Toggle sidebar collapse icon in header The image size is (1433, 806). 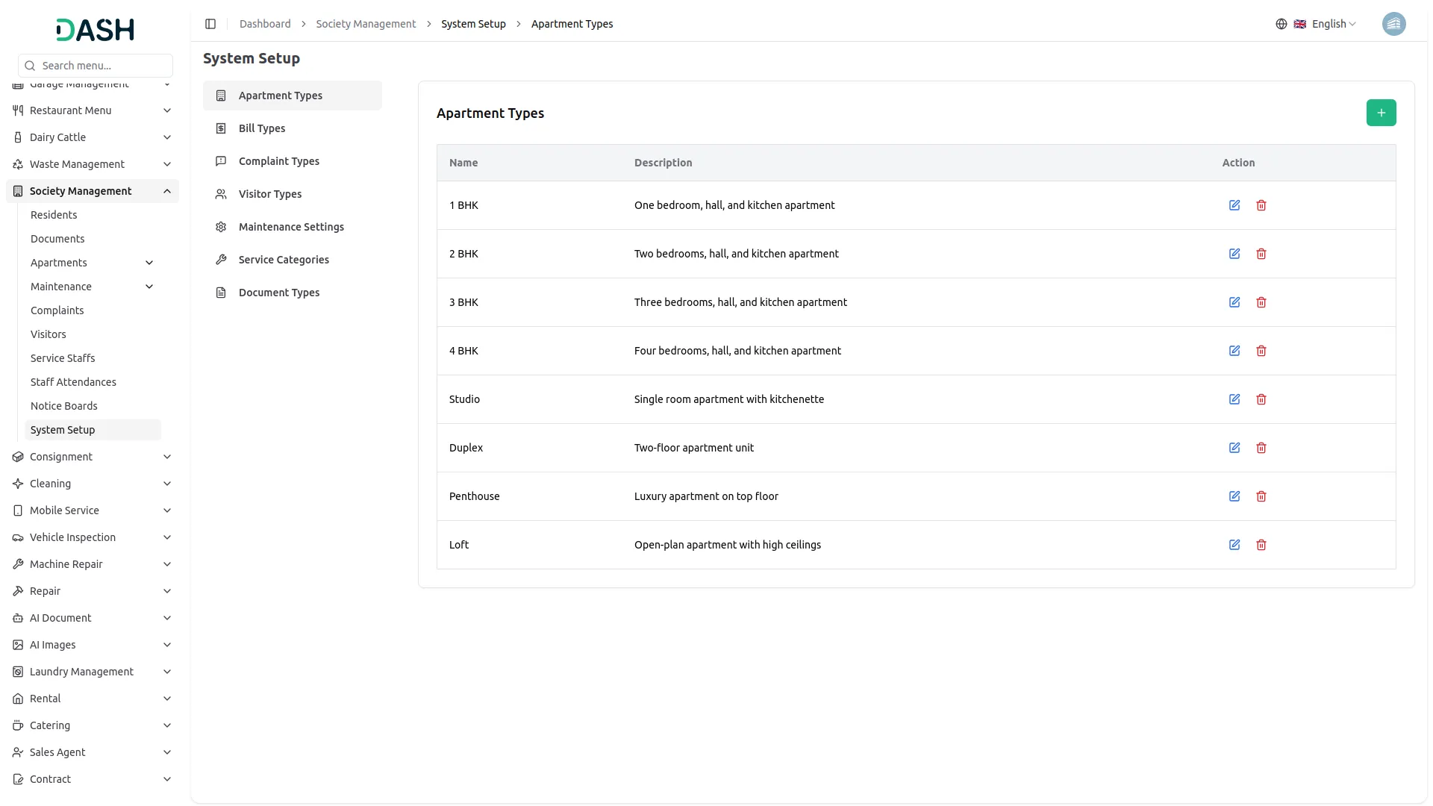210,24
